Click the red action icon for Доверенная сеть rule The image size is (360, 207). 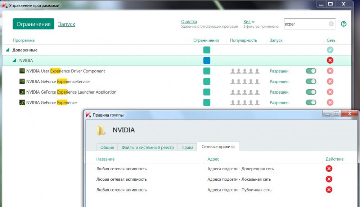(x=329, y=168)
